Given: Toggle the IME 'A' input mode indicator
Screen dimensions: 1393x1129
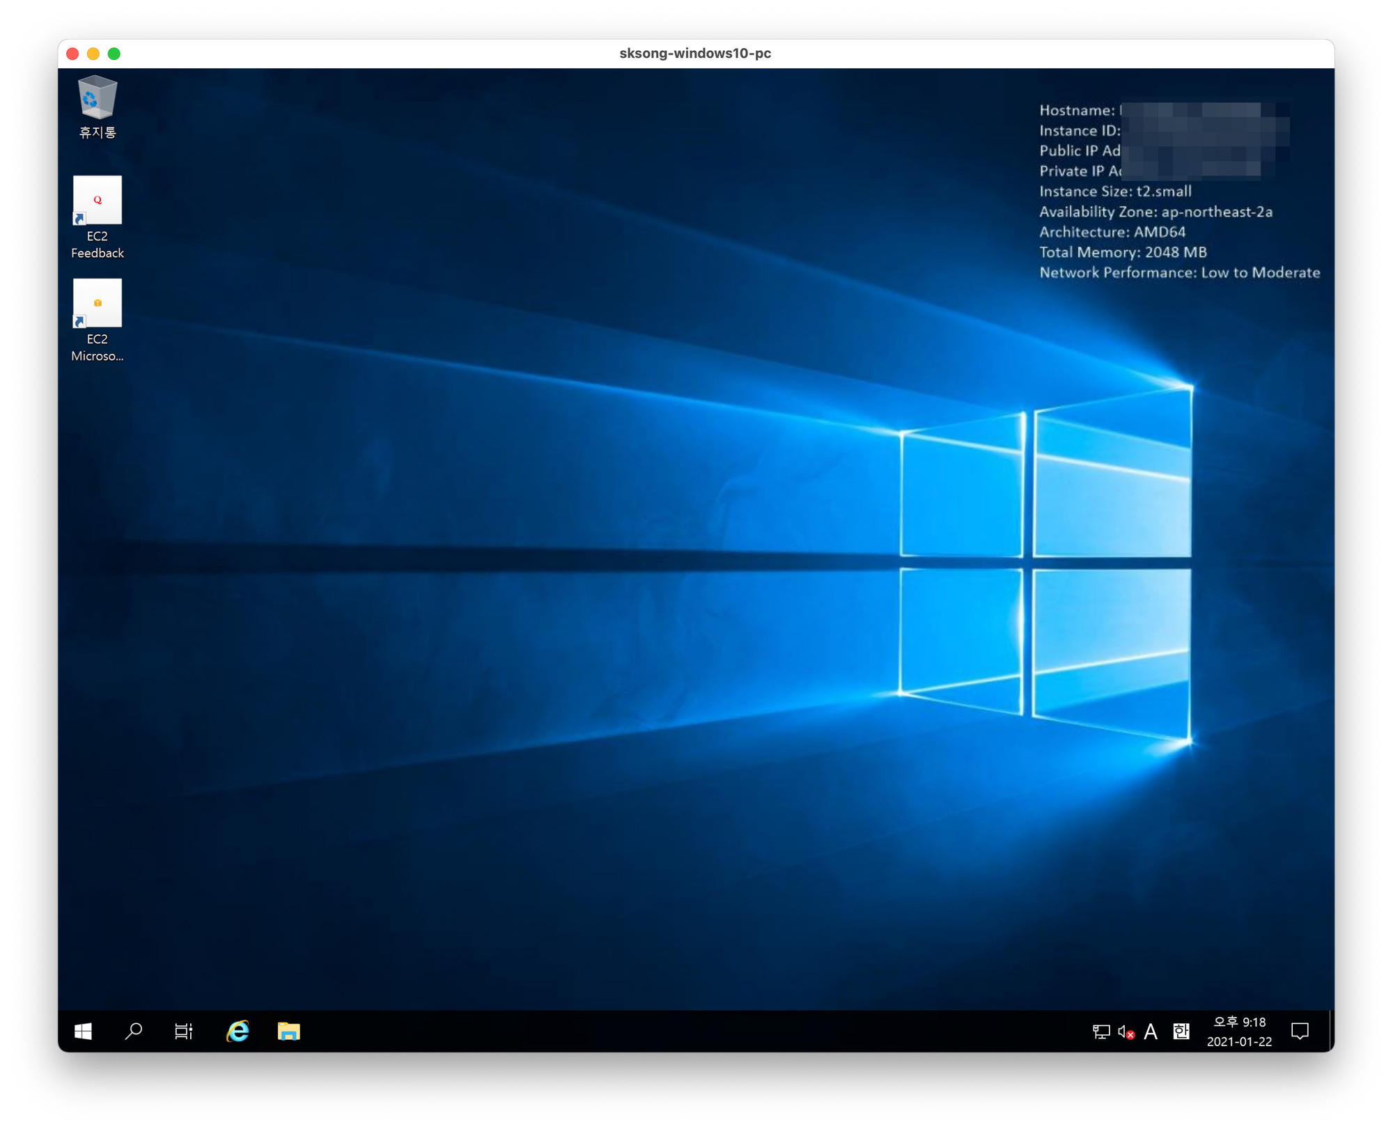Looking at the screenshot, I should (x=1151, y=1032).
